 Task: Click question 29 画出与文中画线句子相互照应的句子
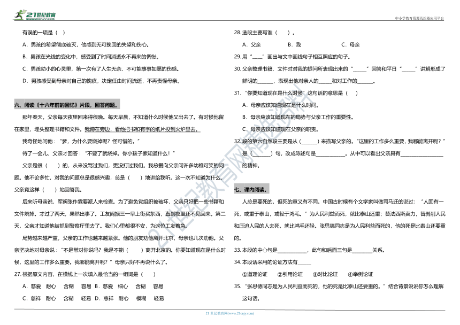pos(292,57)
